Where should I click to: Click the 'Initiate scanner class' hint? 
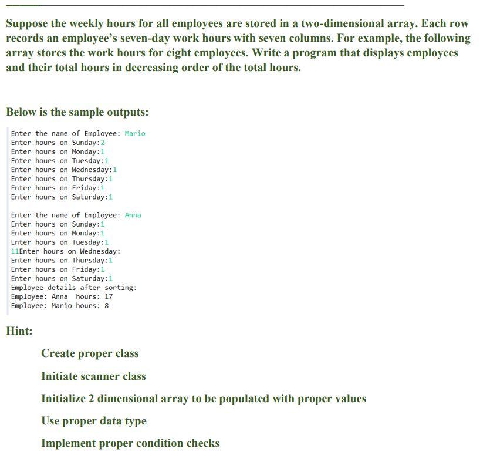coord(93,376)
